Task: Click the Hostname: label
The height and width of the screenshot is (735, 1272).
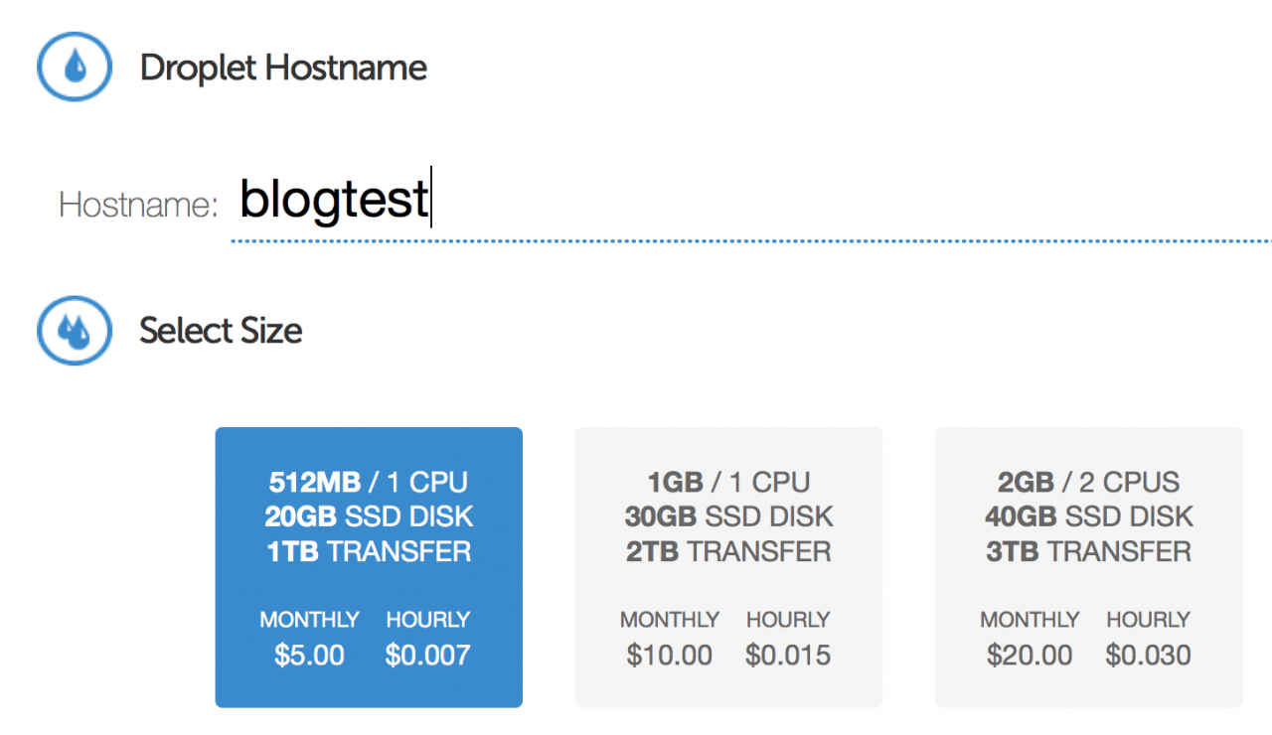Action: 138,205
